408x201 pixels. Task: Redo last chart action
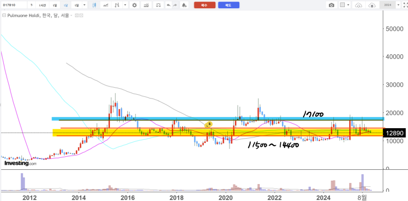[175, 5]
